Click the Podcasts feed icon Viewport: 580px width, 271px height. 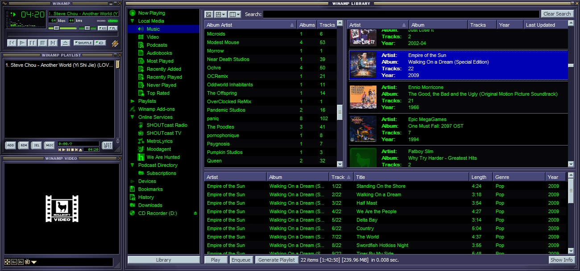coord(141,45)
